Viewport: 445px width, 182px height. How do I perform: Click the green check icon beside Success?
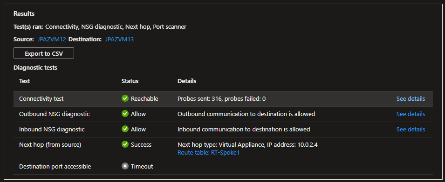[125, 144]
